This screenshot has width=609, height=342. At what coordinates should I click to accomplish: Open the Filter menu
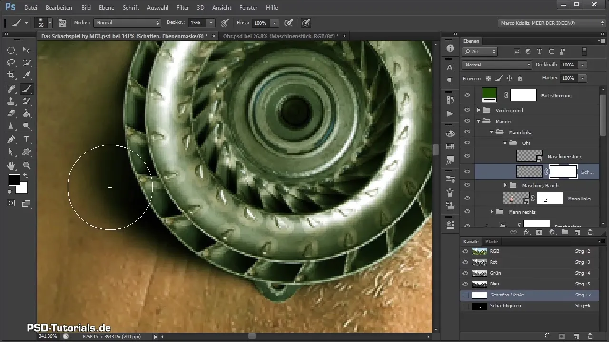coord(183,8)
